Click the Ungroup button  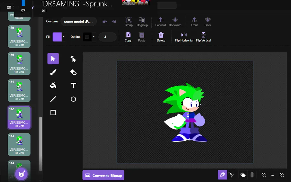pyautogui.click(x=142, y=22)
